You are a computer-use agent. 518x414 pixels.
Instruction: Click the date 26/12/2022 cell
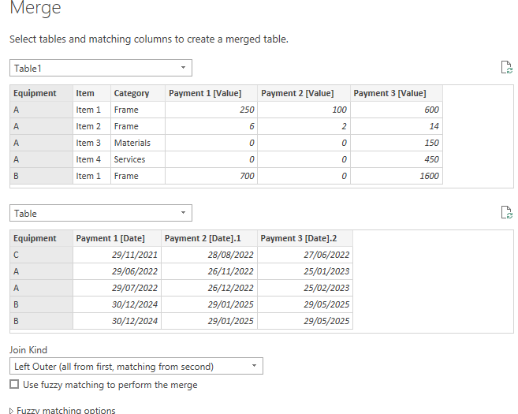pos(209,288)
